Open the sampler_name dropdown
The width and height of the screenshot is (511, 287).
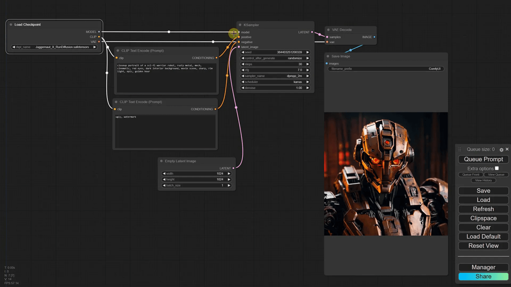click(275, 76)
